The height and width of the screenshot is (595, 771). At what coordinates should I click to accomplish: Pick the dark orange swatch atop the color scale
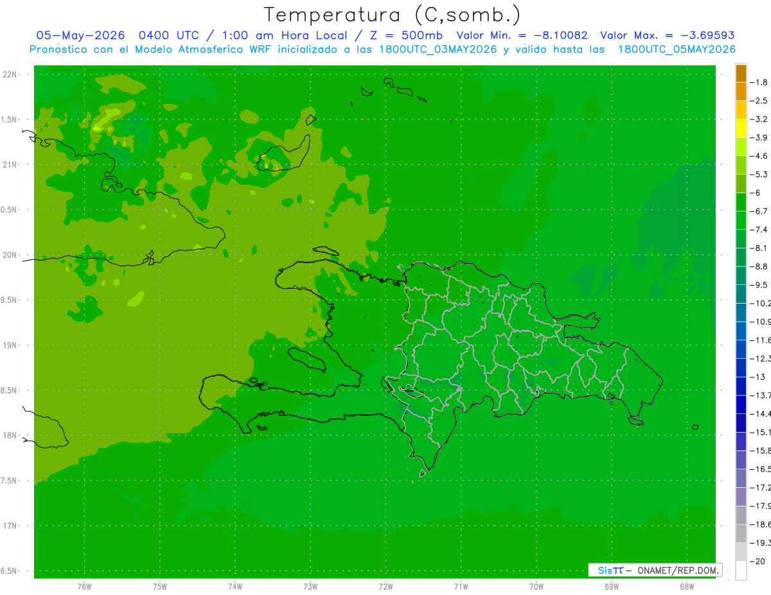pos(741,73)
